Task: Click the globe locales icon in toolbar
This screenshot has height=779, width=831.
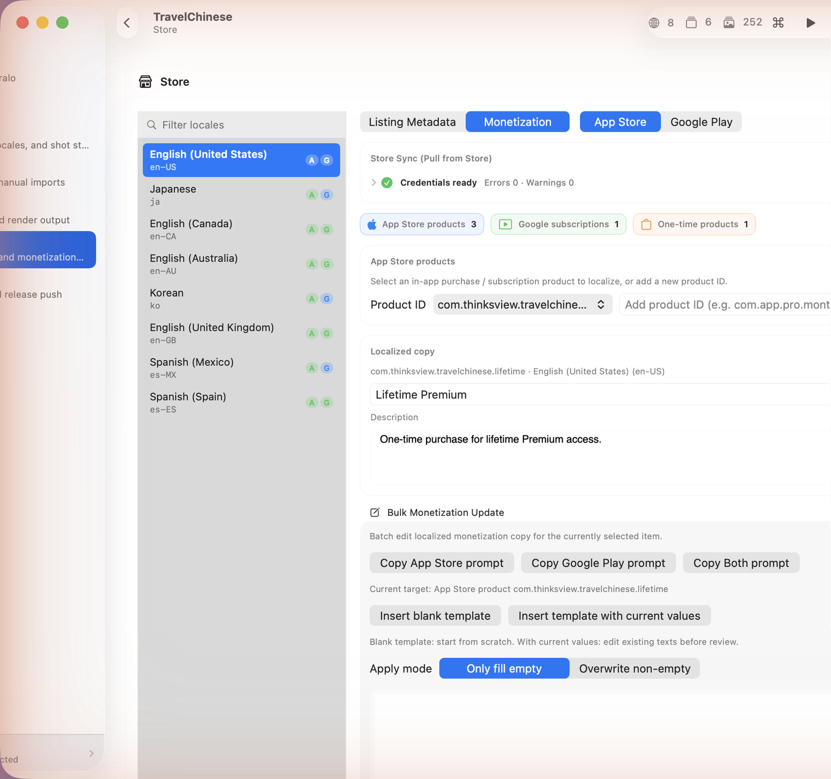Action: coord(654,23)
